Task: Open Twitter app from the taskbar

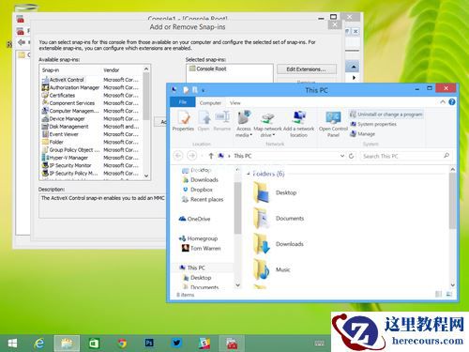Action: click(176, 344)
